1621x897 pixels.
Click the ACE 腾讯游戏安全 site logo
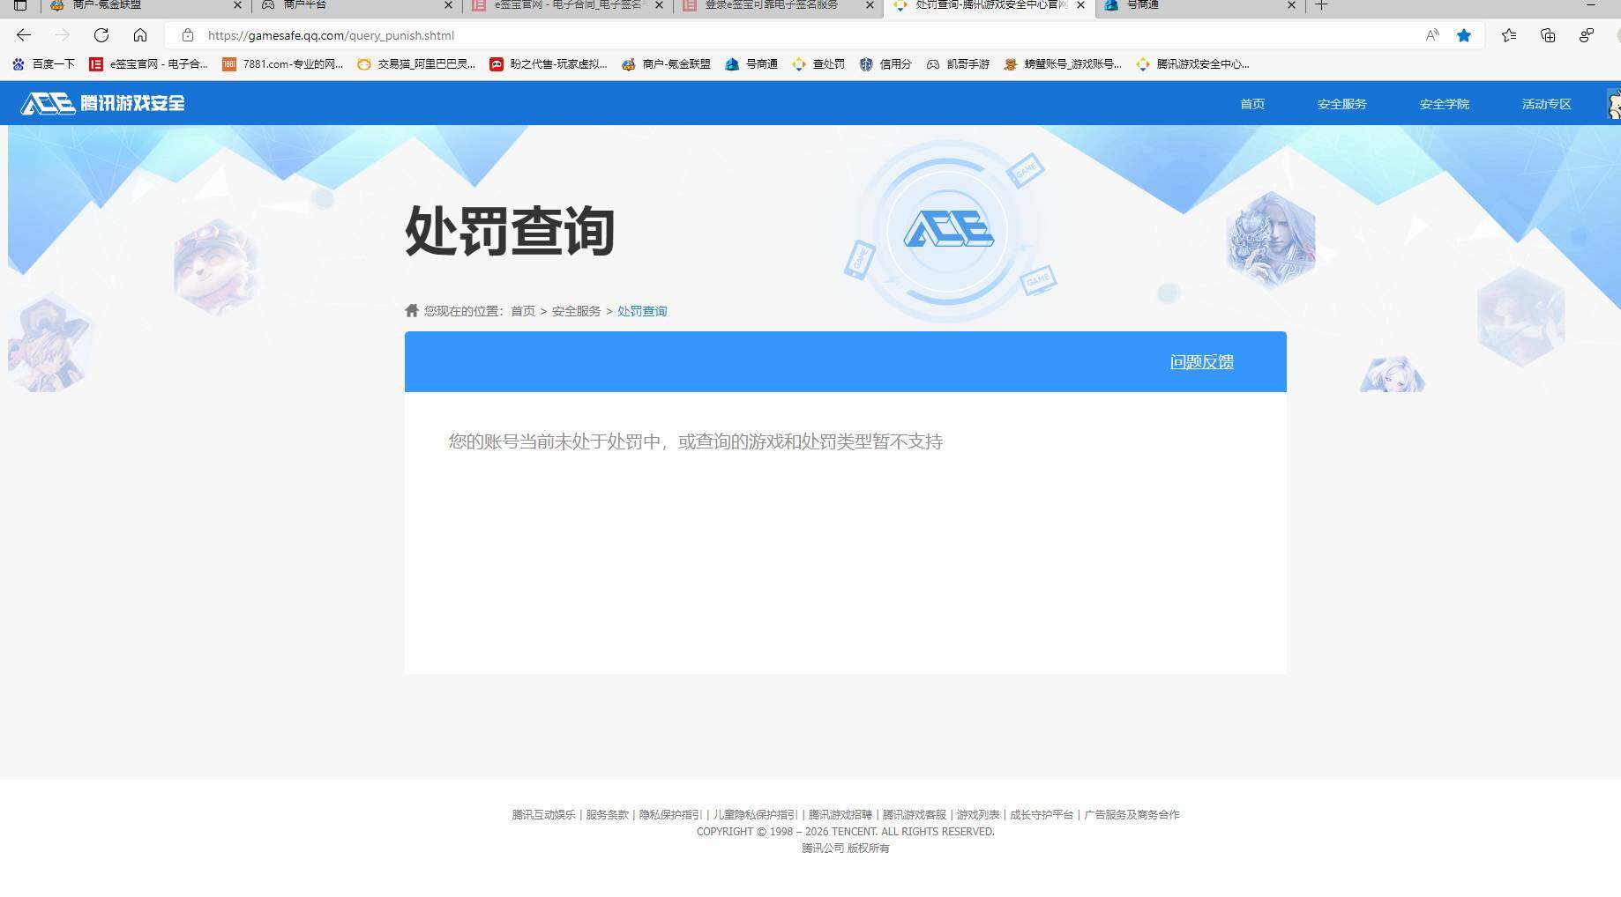[101, 103]
